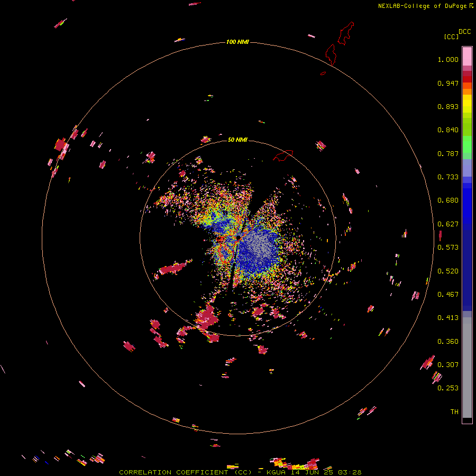Select the 1.000 scale value
Image resolution: width=476 pixels, height=476 pixels.
click(448, 59)
